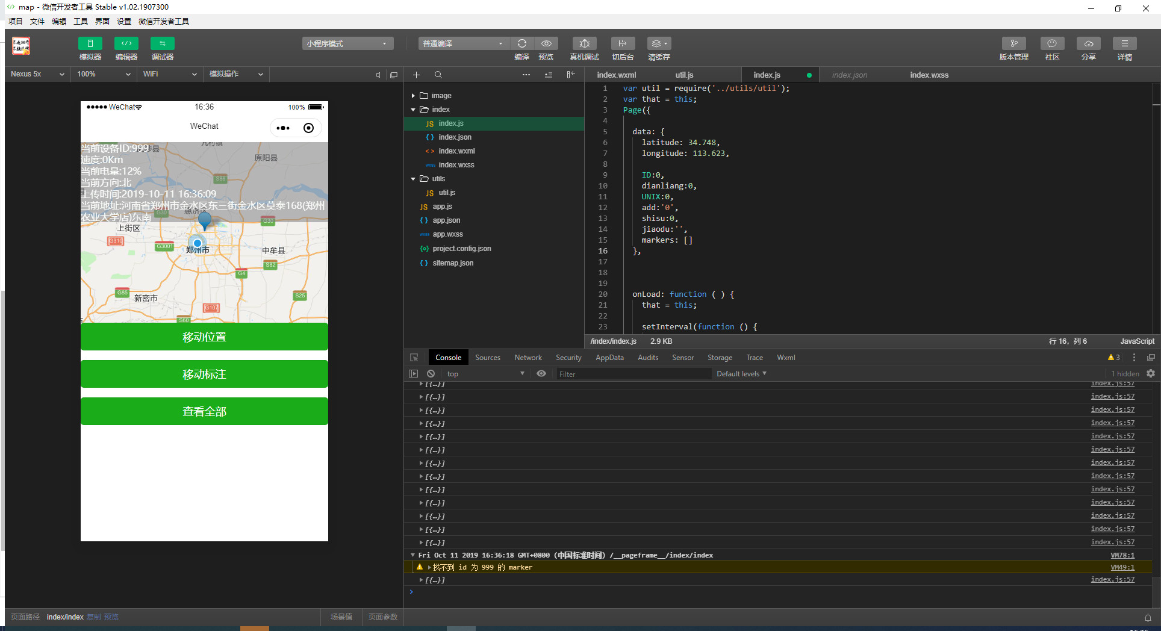Click the console Filter input field
This screenshot has height=631, width=1161.
tap(632, 374)
